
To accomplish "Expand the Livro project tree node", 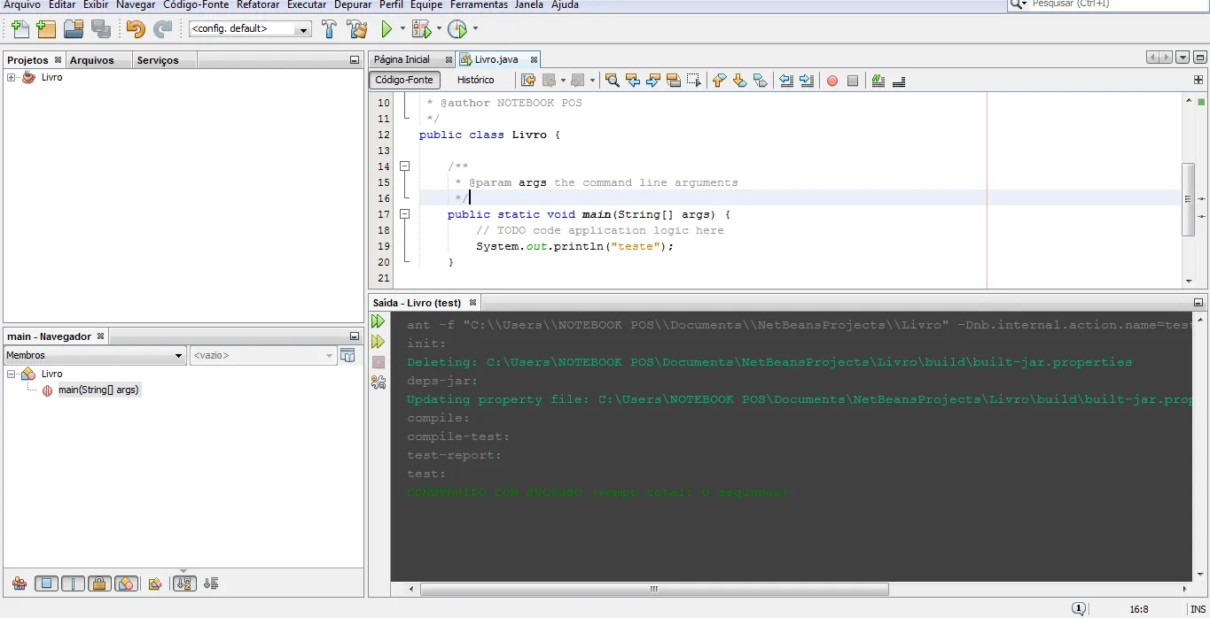I will [x=12, y=78].
